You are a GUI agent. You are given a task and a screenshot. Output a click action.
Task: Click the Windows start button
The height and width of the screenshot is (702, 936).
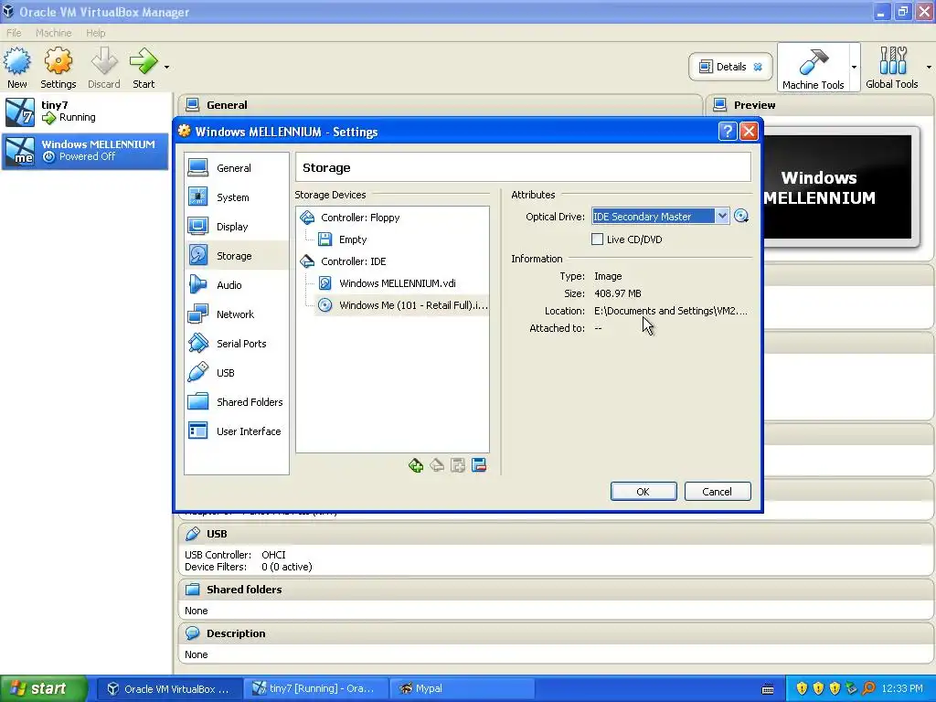[x=44, y=689]
